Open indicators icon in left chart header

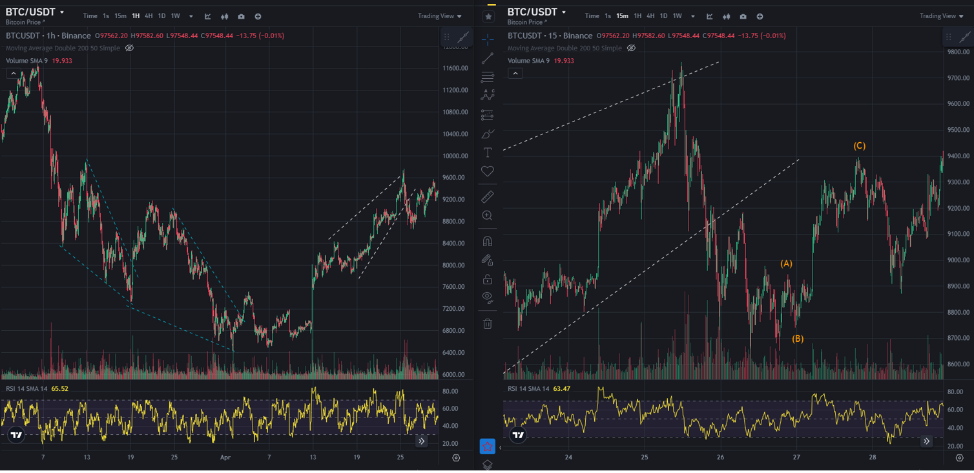click(208, 16)
